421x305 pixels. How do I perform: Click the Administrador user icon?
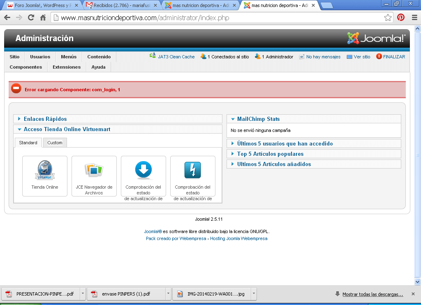point(258,56)
